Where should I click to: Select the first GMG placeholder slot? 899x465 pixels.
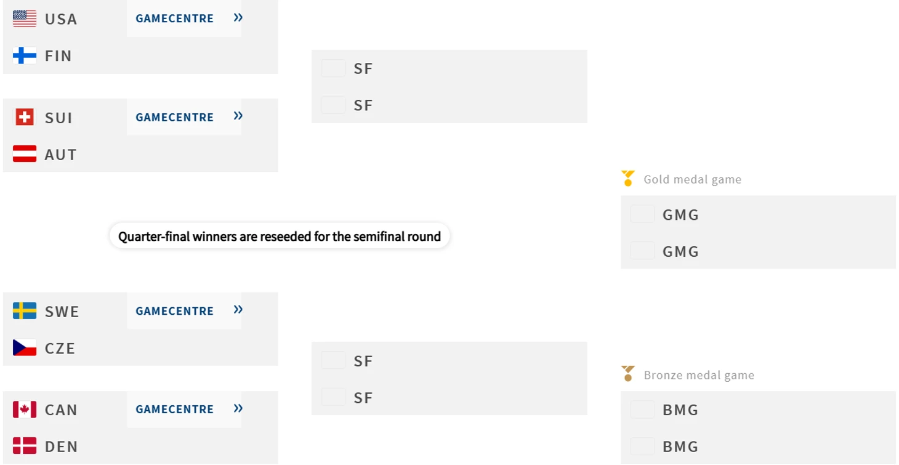[758, 214]
